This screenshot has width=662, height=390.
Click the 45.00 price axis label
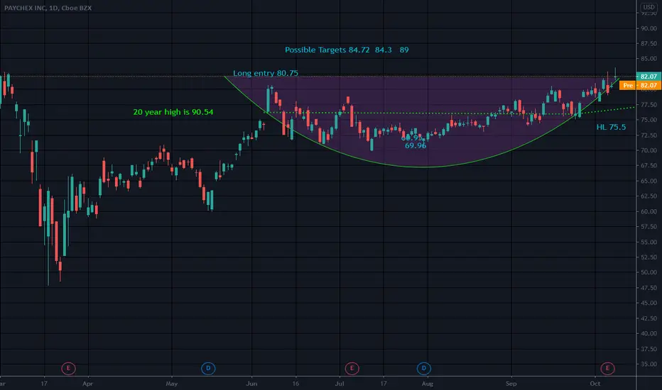tap(649, 303)
